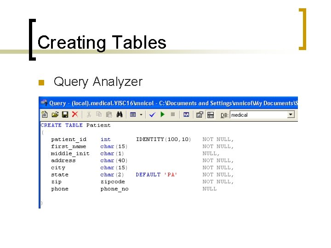Viewport: 331px width, 248px height.
Task: Click the char(40) data type
Action: click(114, 161)
